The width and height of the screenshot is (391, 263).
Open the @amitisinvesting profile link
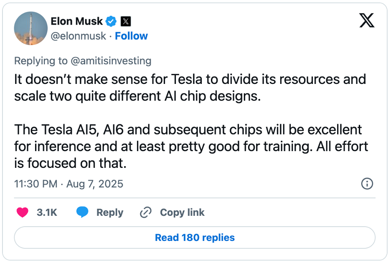[x=111, y=61]
